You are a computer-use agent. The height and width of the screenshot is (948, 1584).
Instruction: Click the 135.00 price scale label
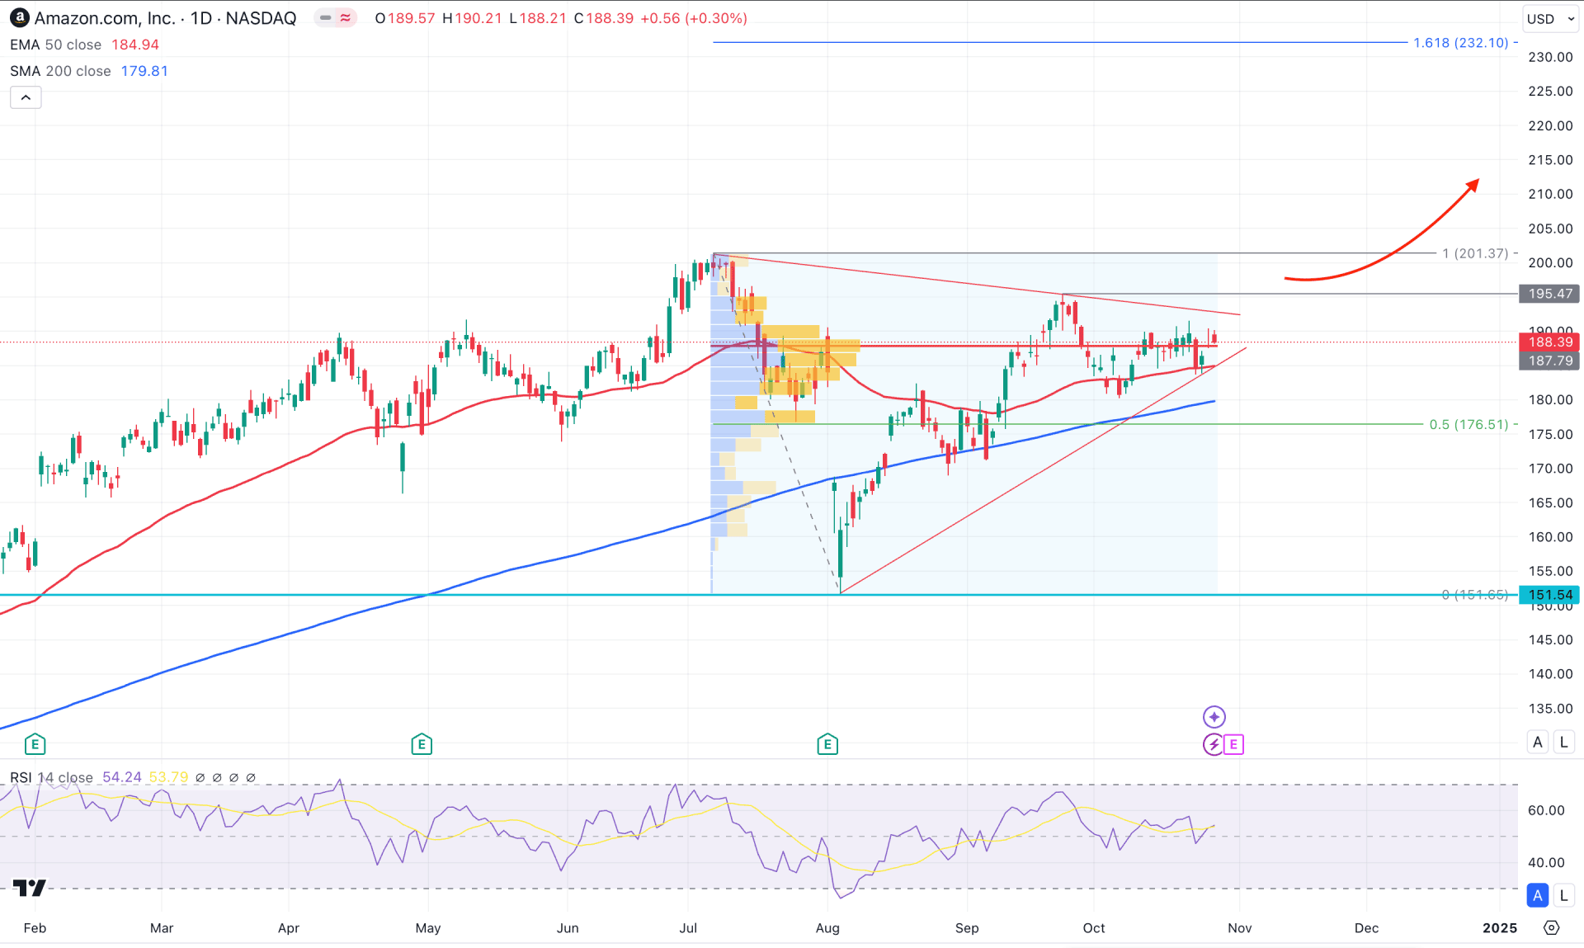click(x=1550, y=708)
